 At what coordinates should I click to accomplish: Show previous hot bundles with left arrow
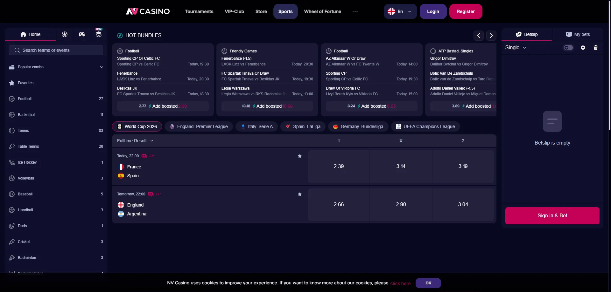pyautogui.click(x=479, y=36)
